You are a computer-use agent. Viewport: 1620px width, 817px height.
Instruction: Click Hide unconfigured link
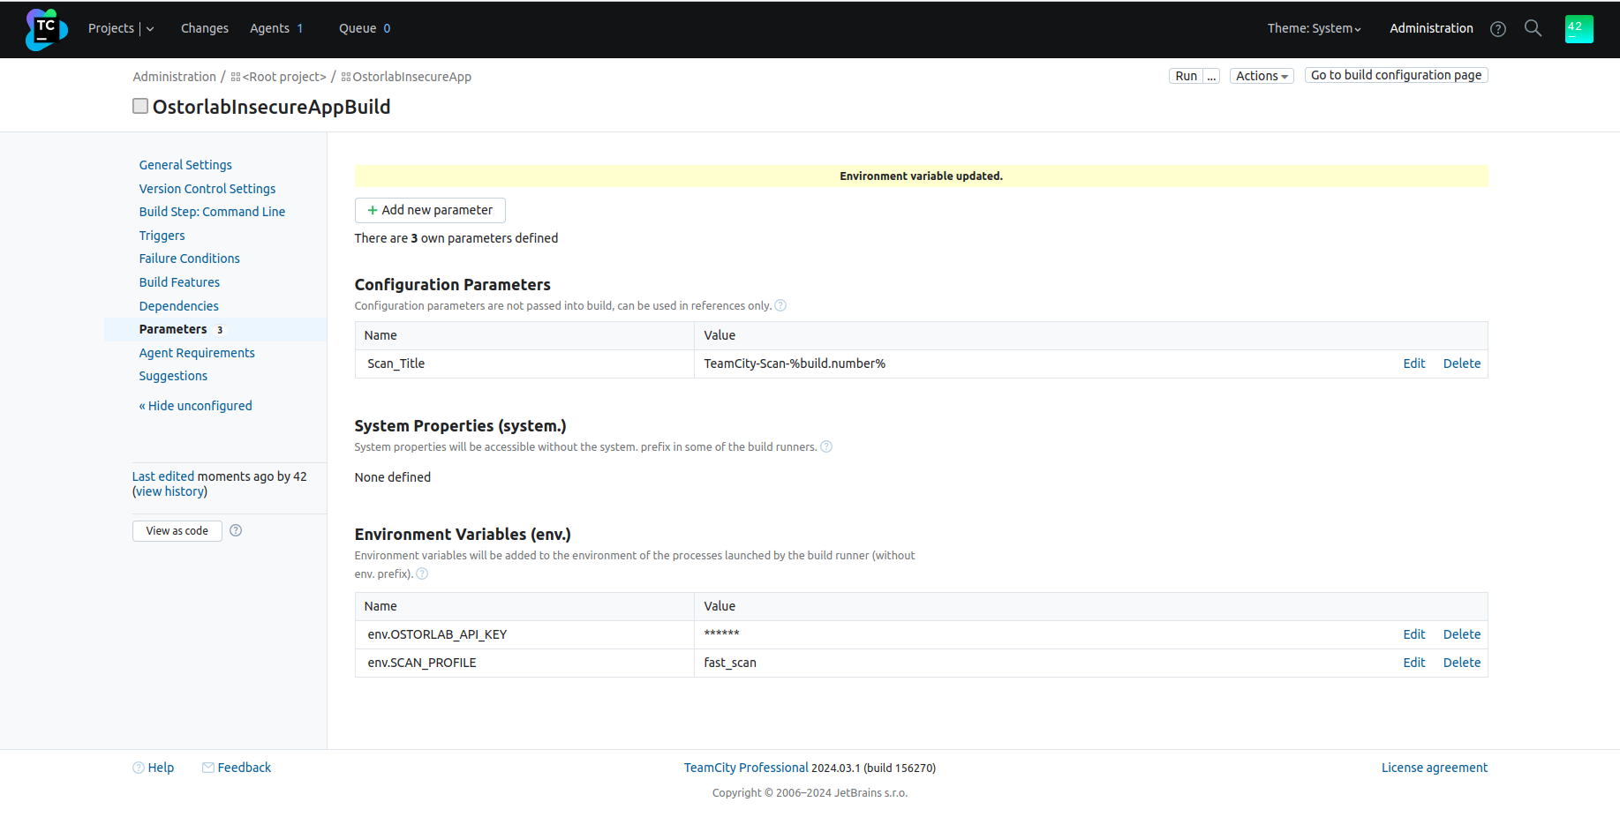pos(196,406)
